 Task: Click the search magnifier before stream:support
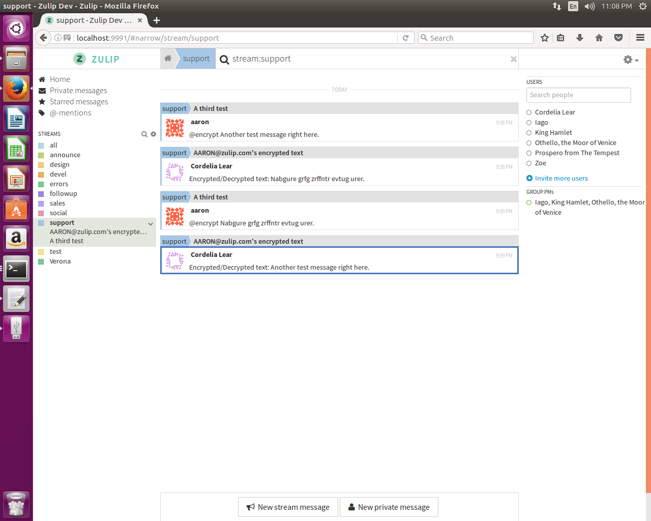tap(224, 60)
